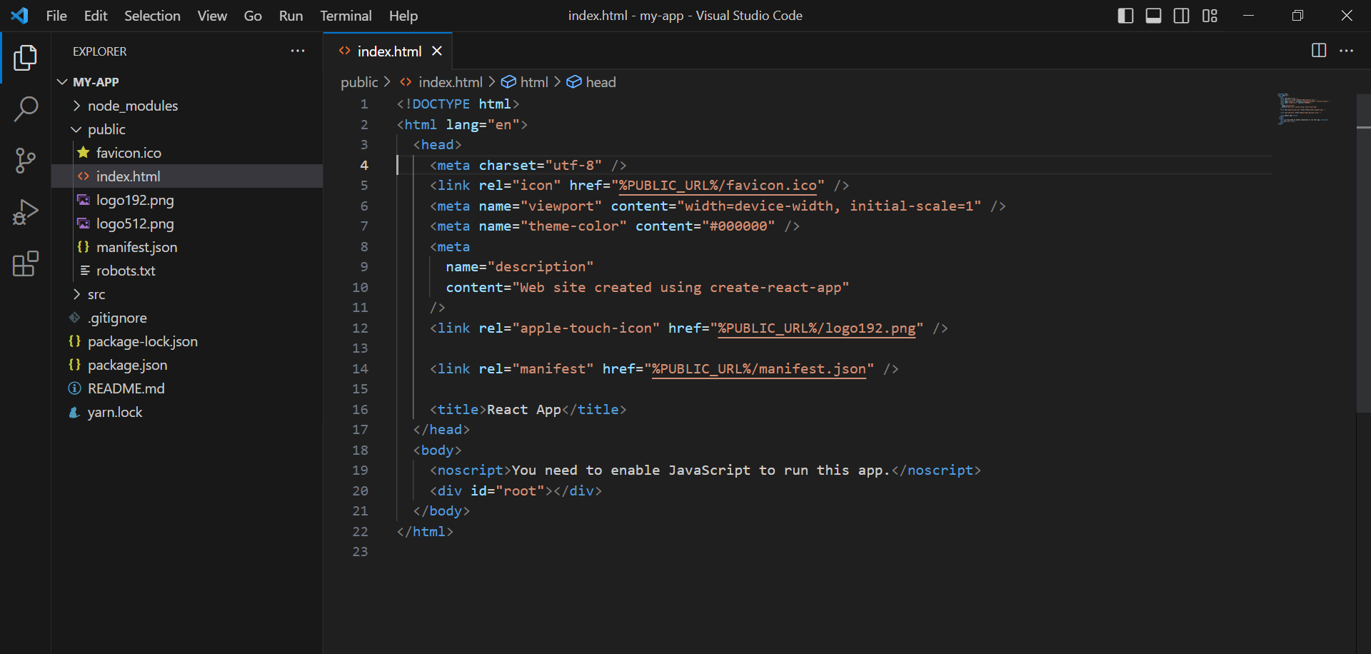Click the Explorer files icon
The width and height of the screenshot is (1371, 654).
pos(26,58)
